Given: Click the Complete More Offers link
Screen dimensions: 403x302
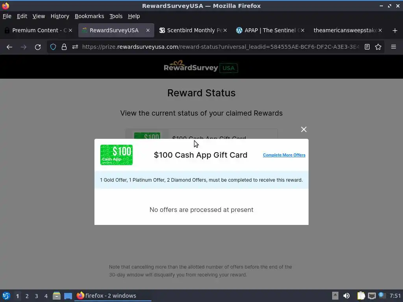Looking at the screenshot, I should tap(284, 155).
